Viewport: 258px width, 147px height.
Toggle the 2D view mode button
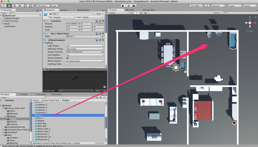[132, 13]
